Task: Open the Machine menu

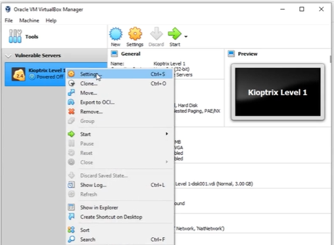Action: [x=29, y=20]
